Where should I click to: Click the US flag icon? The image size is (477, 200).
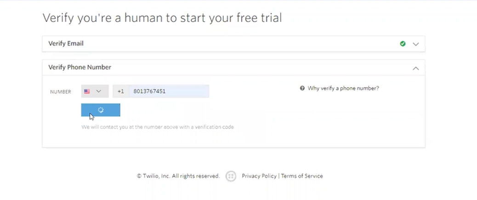87,91
